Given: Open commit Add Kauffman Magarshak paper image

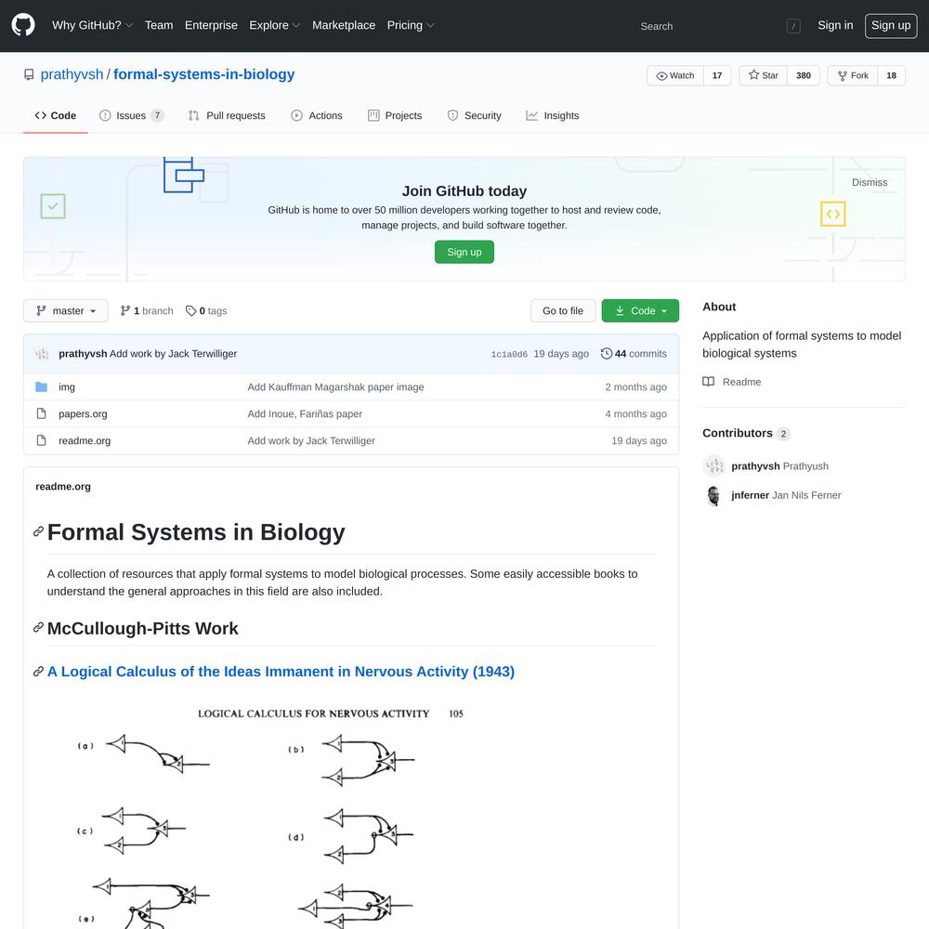Looking at the screenshot, I should tap(336, 386).
